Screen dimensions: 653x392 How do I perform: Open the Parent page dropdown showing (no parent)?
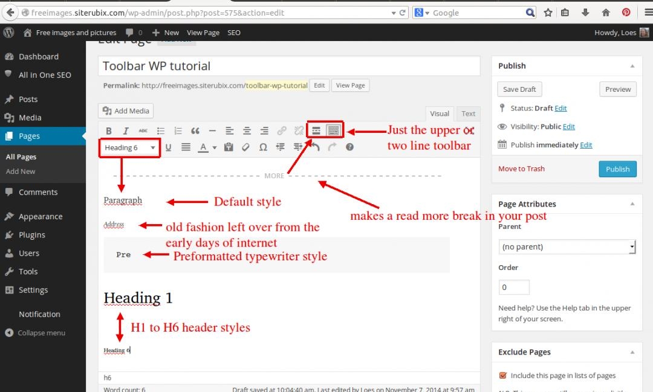click(x=567, y=246)
